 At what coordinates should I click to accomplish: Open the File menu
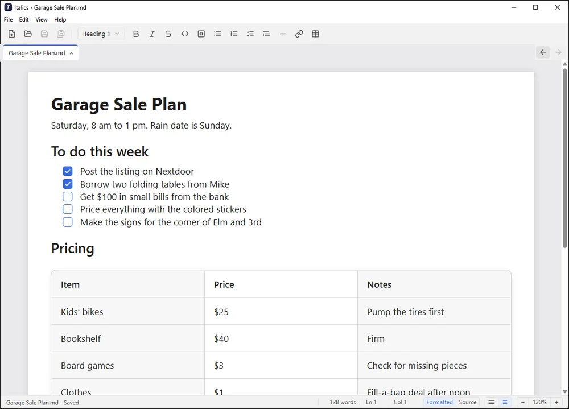click(x=8, y=19)
